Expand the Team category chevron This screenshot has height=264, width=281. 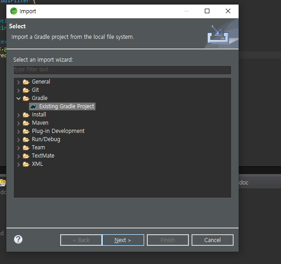[18, 148]
